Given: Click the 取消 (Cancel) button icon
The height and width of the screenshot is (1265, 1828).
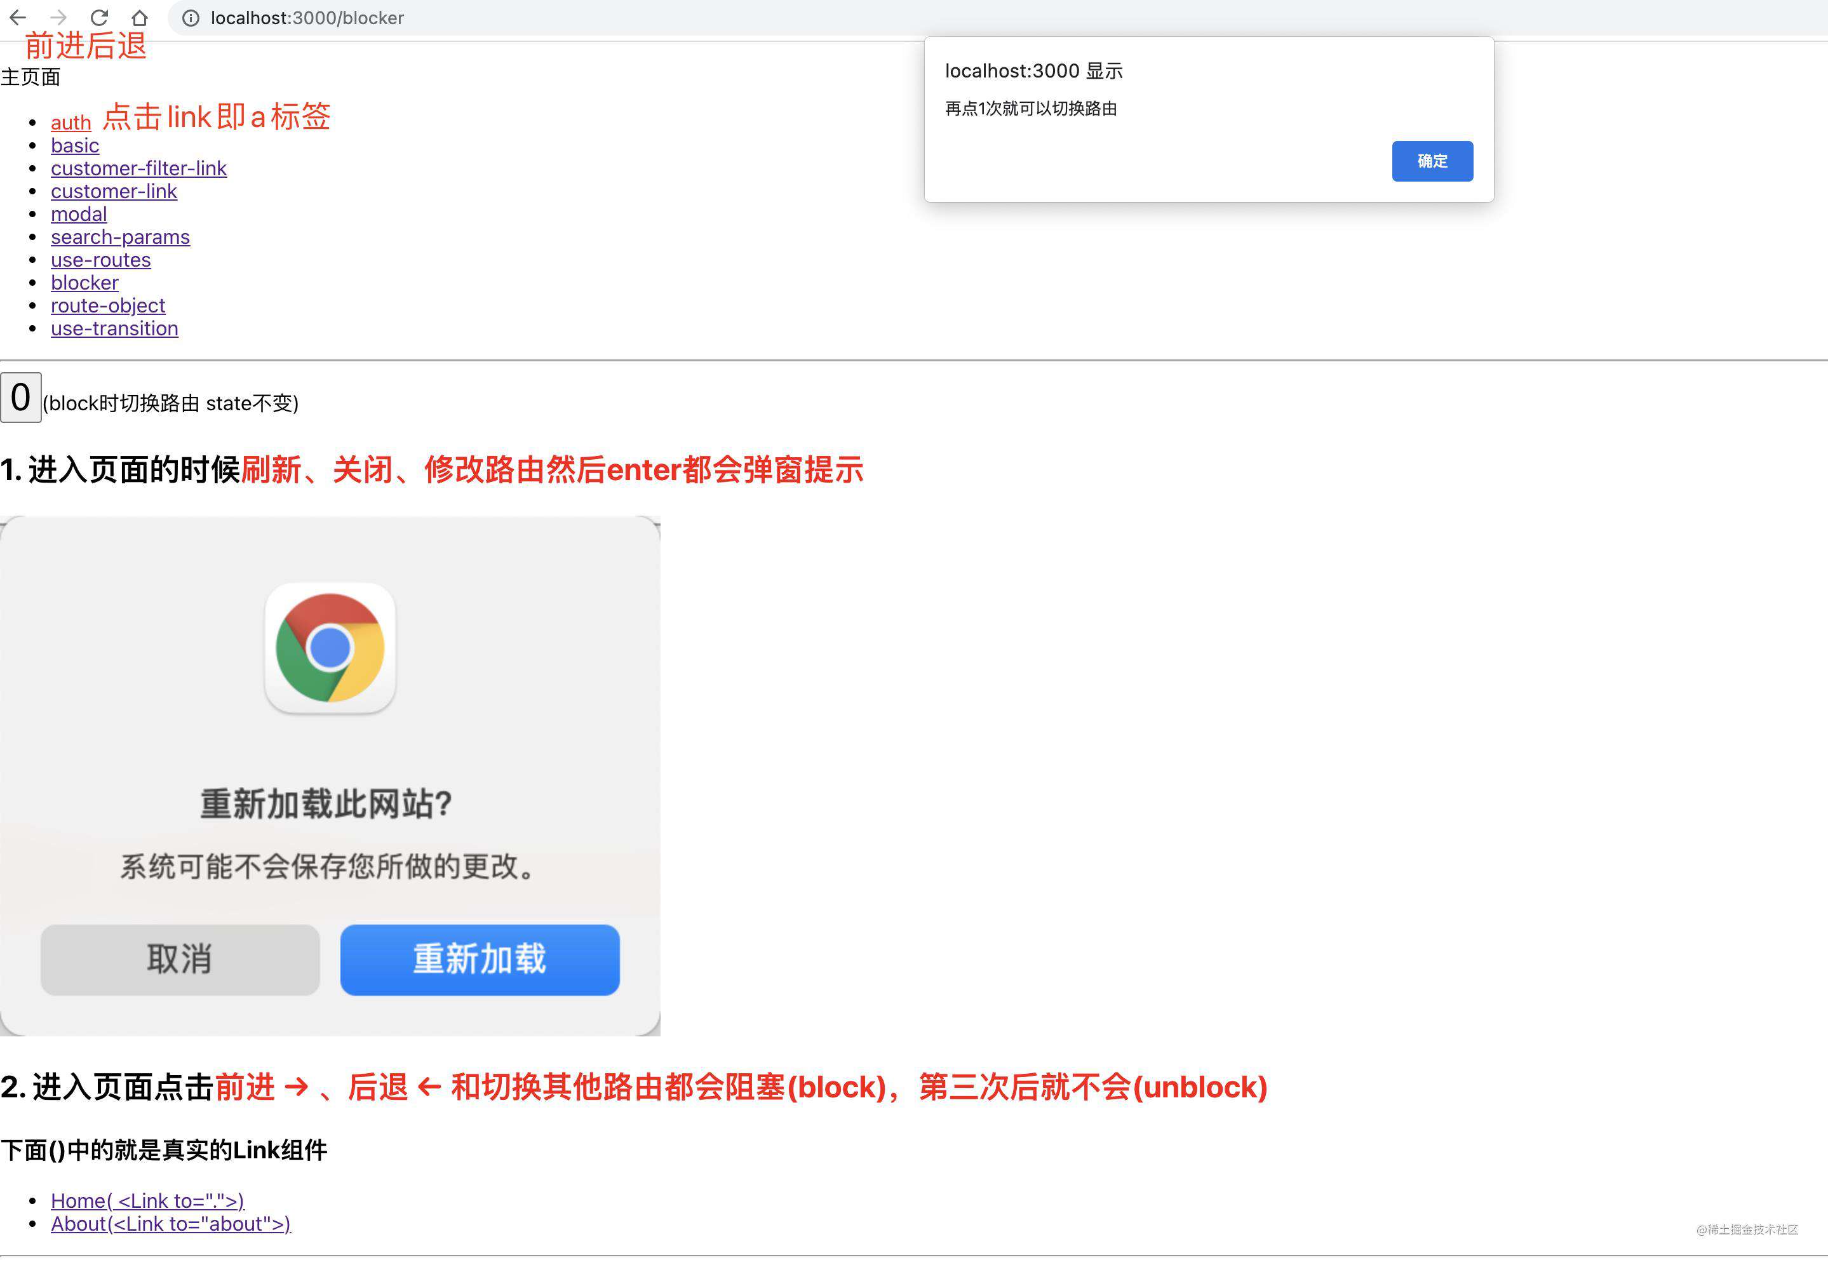Looking at the screenshot, I should pyautogui.click(x=179, y=958).
